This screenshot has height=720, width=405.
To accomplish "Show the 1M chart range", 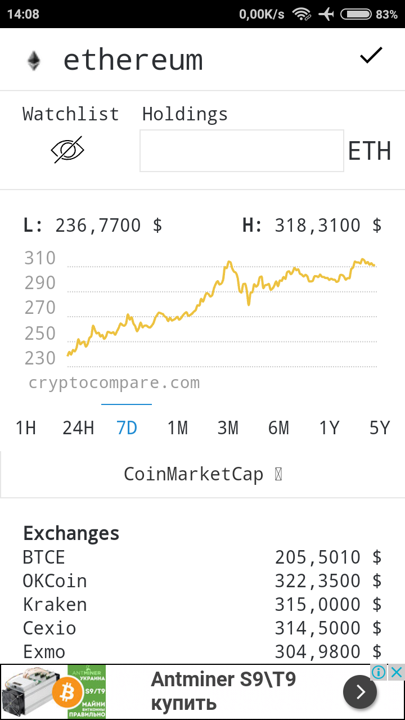I will click(x=177, y=428).
